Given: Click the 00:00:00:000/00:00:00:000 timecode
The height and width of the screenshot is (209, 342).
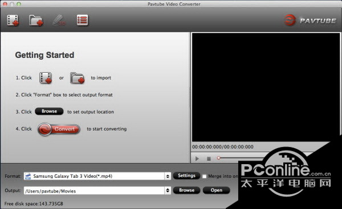Looking at the screenshot, I should tap(223, 147).
